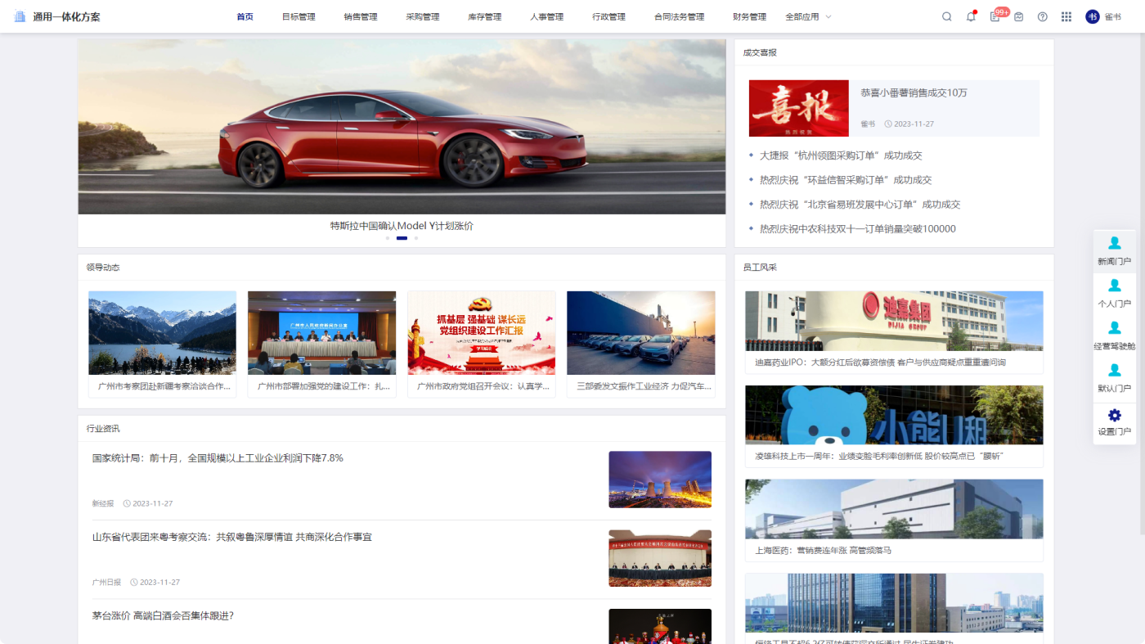Screen dimensions: 1145x644
Task: Switch to 个人门户 portal icon
Action: (x=1115, y=286)
